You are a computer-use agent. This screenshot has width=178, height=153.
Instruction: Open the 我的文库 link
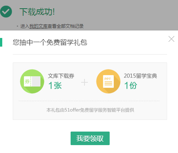pos(38,26)
